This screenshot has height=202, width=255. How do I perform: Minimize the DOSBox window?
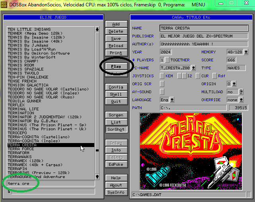coord(221,4)
